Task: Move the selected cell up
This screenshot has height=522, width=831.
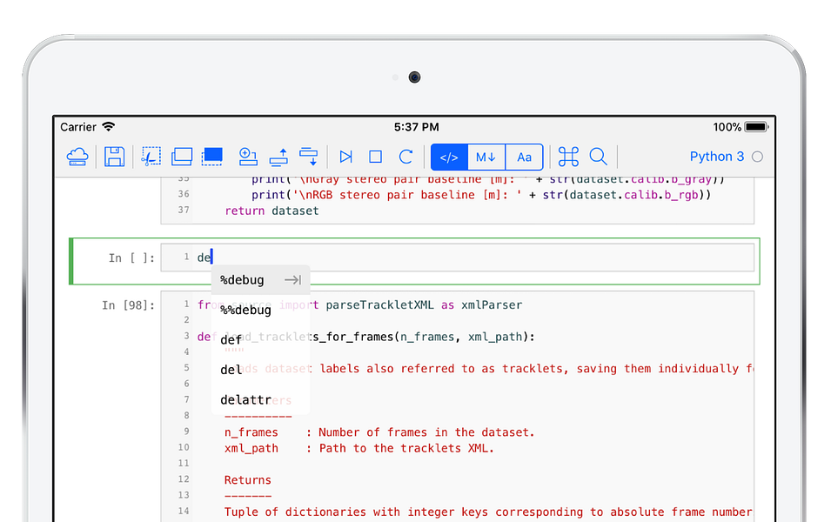Action: (278, 157)
